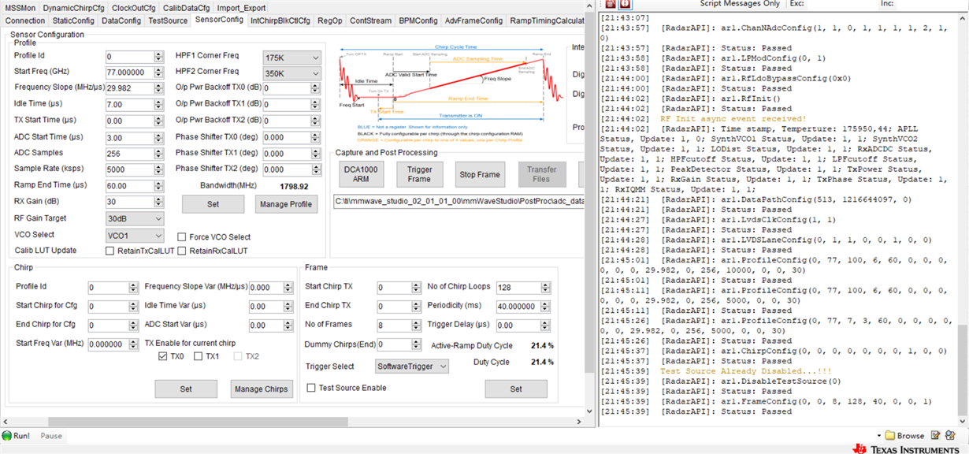
Task: Check TX1 for the current chirp
Action: pyautogui.click(x=199, y=356)
